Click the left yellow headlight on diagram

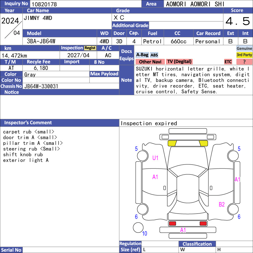(172, 143)
